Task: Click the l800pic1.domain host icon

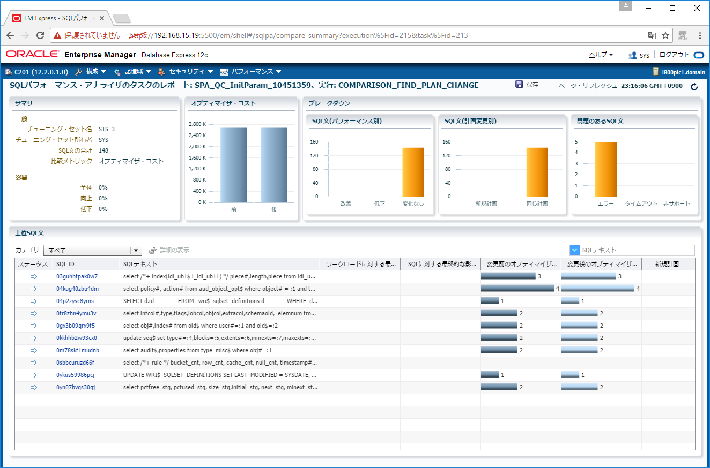Action: point(655,72)
